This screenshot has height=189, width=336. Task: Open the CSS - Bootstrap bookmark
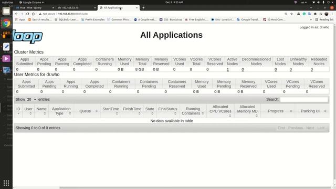coord(171,19)
